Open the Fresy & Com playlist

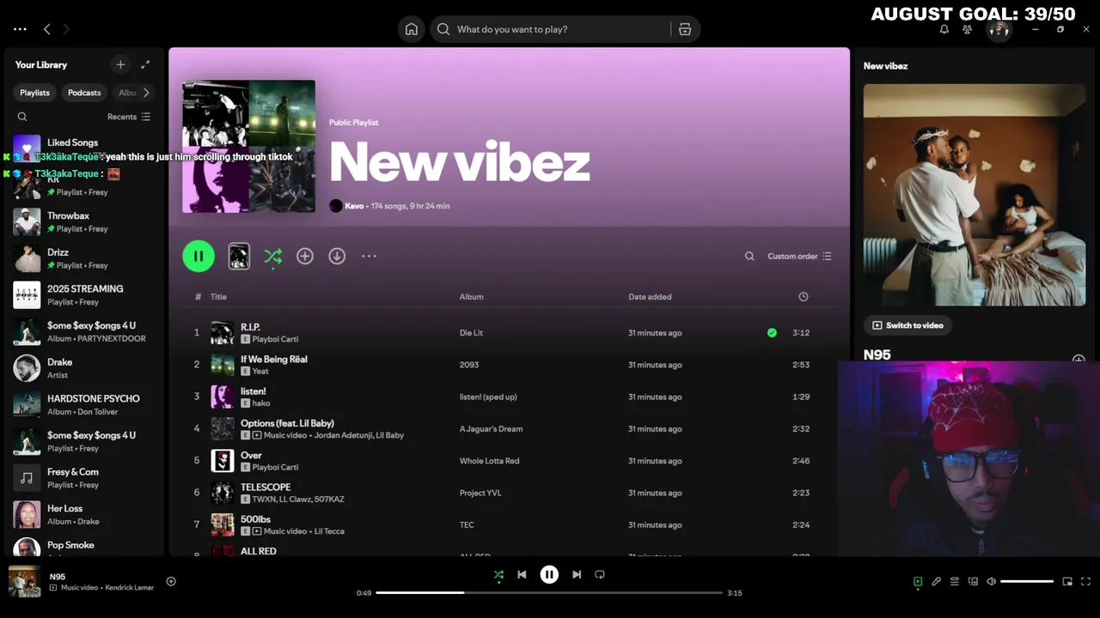(x=84, y=477)
